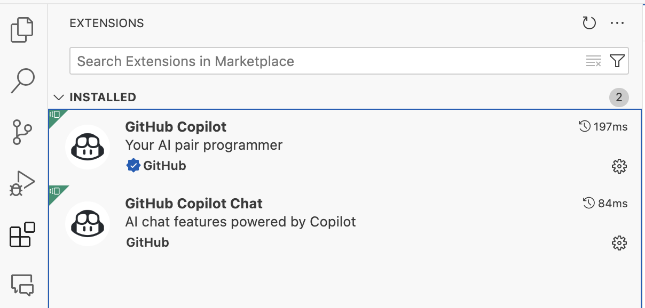Screen dimensions: 645x308
Task: Clear the extensions search box
Action: [x=593, y=61]
